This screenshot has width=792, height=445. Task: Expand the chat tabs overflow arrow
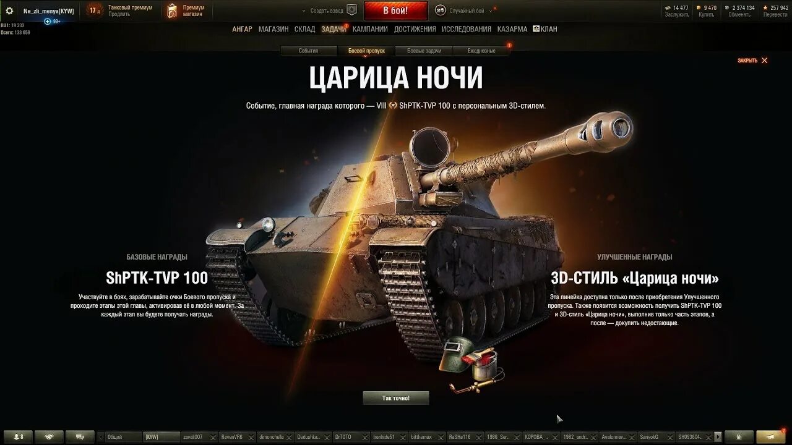717,437
